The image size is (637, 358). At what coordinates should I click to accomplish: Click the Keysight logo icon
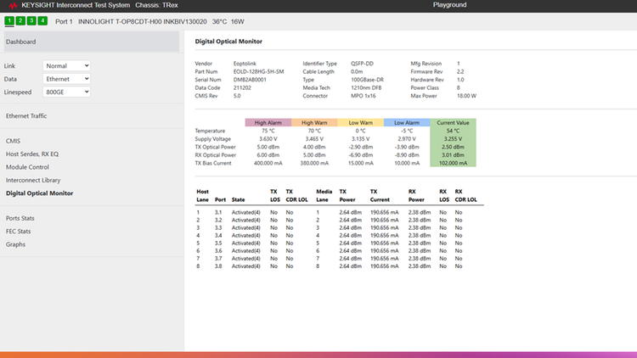click(14, 5)
